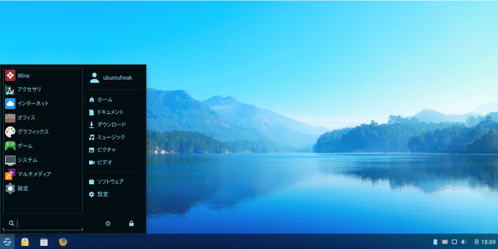
Task: Click the ubuntufreak user avatar icon
Action: [95, 77]
